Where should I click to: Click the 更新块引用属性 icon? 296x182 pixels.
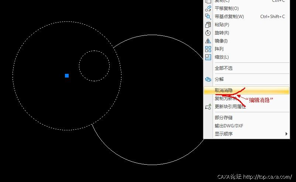[208, 107]
